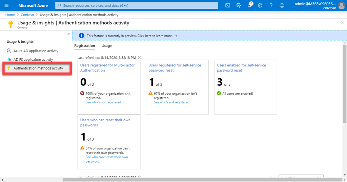Screen dimensions: 347x182
Task: Open the notifications bell
Action: [x=250, y=5]
